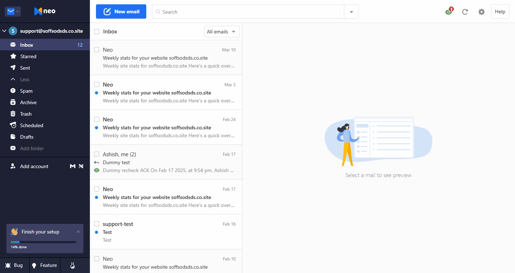
Task: Click the Inbox unread count 12
Action: pyautogui.click(x=80, y=45)
